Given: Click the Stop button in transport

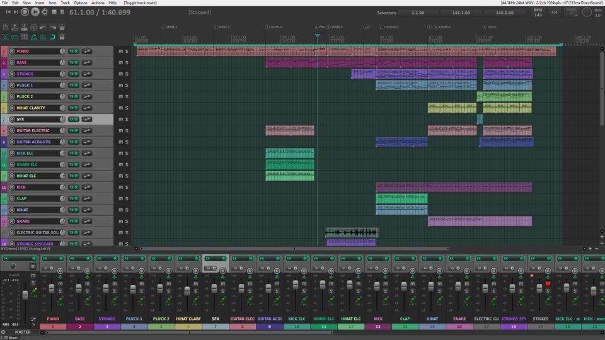Looking at the screenshot, I should (54, 12).
